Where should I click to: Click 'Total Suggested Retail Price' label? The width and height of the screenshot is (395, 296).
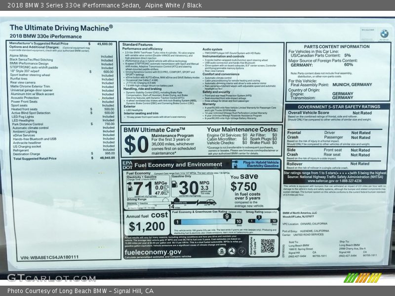tap(35, 158)
